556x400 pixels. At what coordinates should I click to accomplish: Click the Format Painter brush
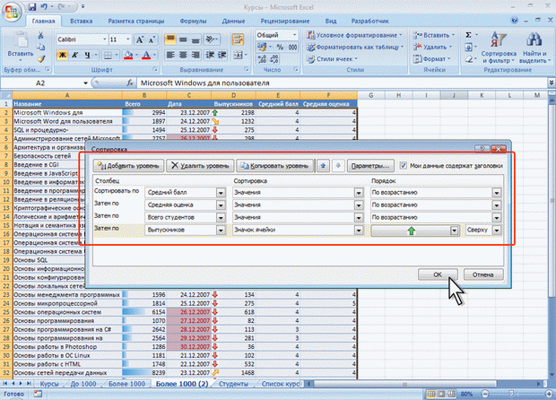[41, 59]
